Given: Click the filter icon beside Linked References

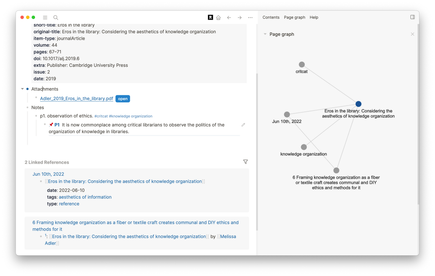Looking at the screenshot, I should coord(245,161).
